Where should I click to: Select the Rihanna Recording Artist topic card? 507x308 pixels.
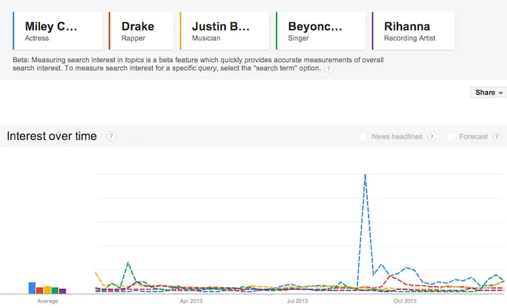click(x=413, y=31)
